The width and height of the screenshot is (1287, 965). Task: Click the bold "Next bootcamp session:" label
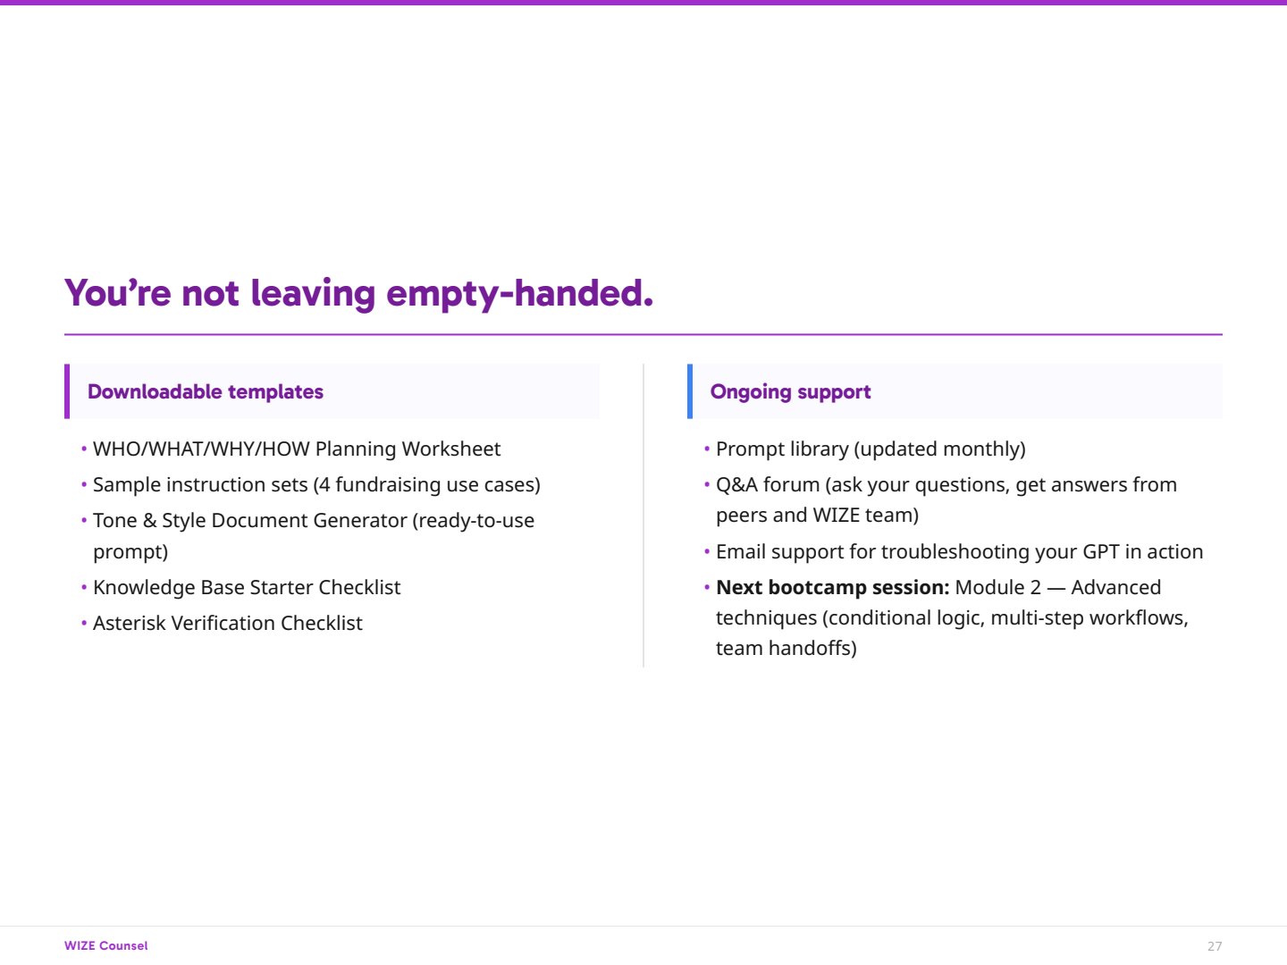[832, 588]
